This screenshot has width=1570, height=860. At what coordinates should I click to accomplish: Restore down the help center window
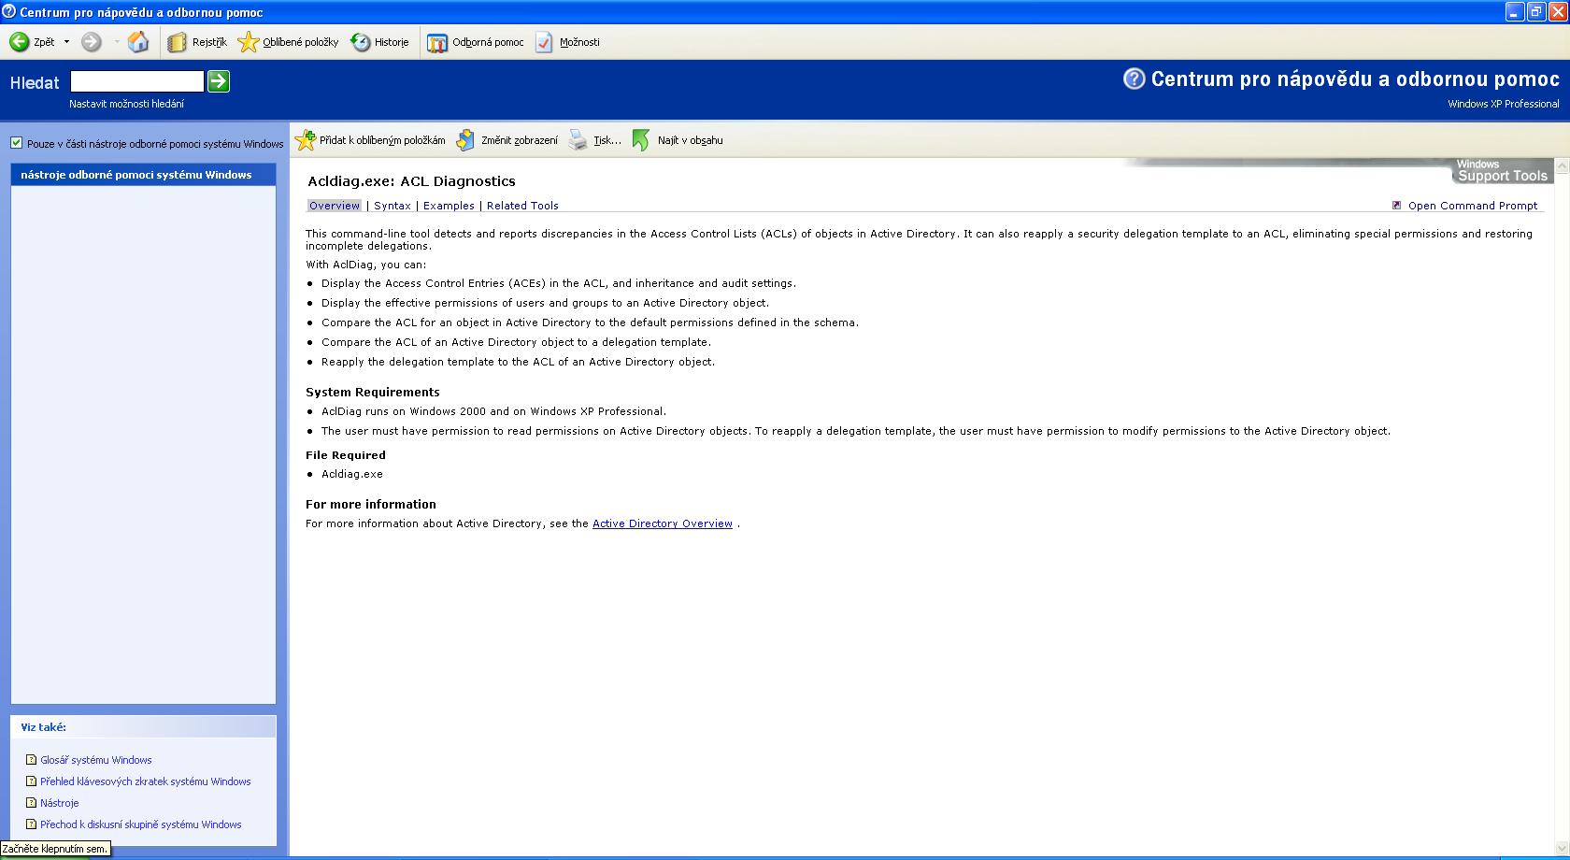point(1536,12)
